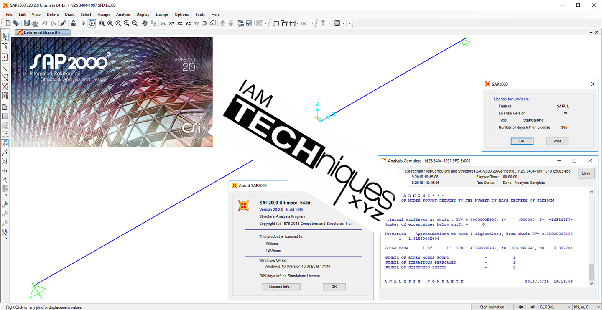This screenshot has width=602, height=310.
Task: Click the Start Animation button
Action: pos(492,307)
